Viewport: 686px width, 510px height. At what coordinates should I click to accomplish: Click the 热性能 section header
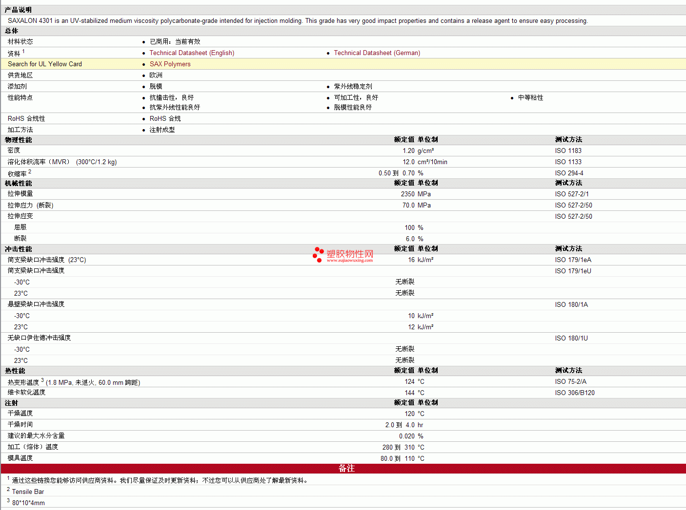point(15,371)
